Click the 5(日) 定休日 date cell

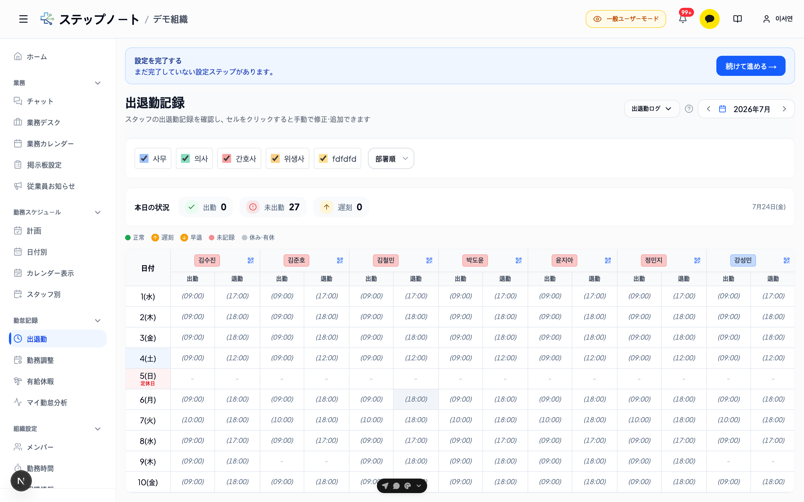148,379
